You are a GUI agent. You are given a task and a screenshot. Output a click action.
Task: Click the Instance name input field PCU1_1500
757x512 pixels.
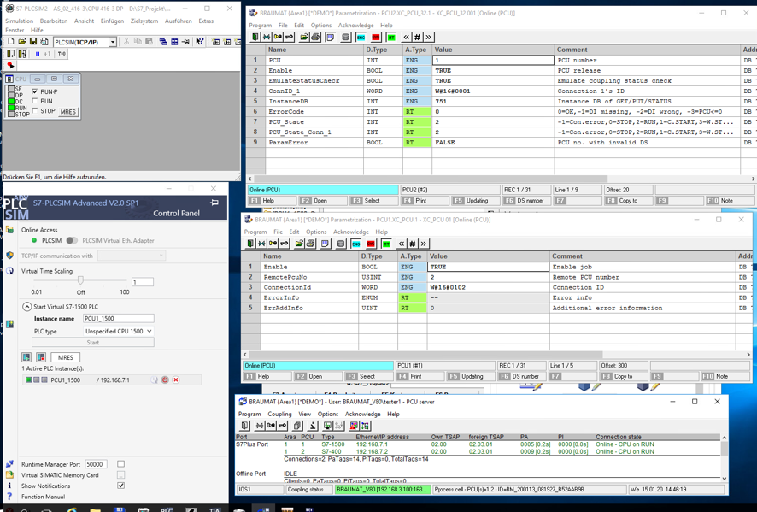(119, 318)
